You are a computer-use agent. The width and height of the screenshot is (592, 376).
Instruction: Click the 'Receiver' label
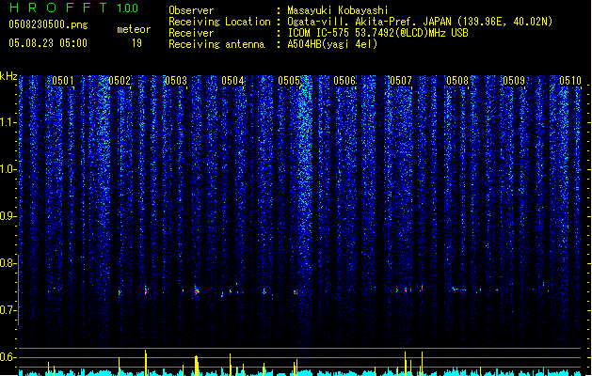(x=191, y=33)
